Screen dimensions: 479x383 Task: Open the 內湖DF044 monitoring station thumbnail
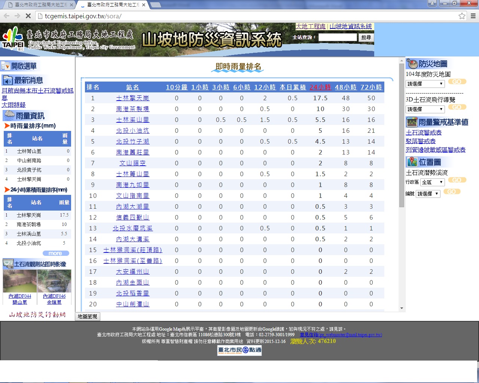pos(20,281)
